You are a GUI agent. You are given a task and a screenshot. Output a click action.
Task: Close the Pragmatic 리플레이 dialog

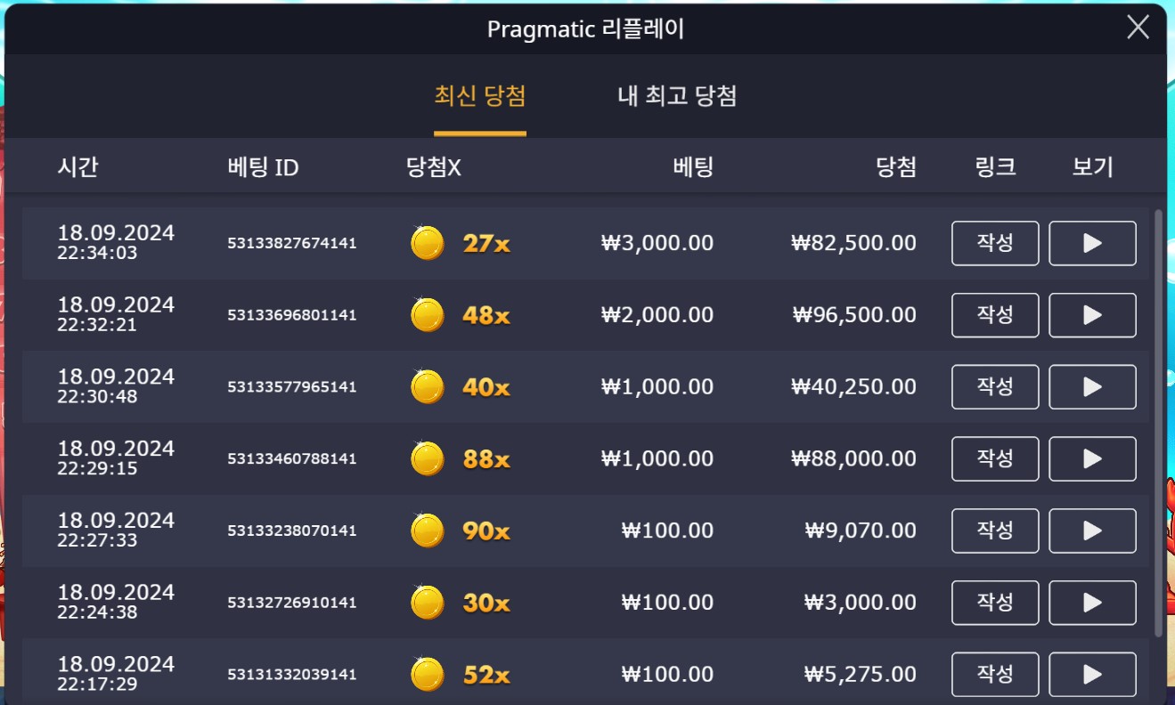click(x=1138, y=28)
